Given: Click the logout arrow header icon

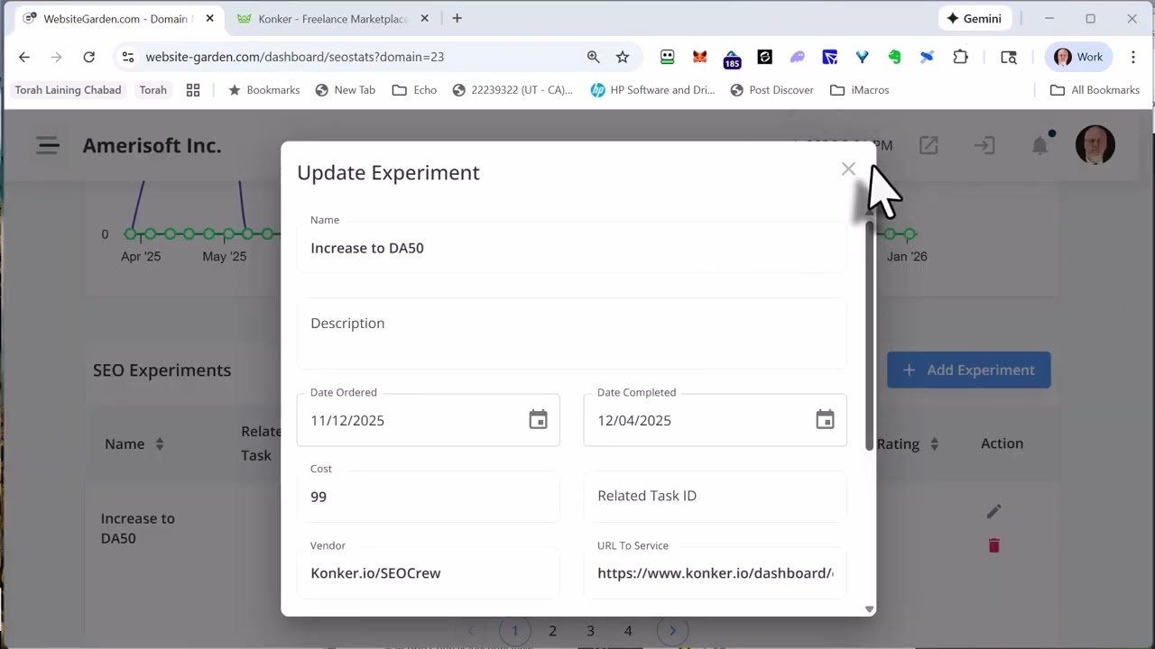Looking at the screenshot, I should [984, 145].
